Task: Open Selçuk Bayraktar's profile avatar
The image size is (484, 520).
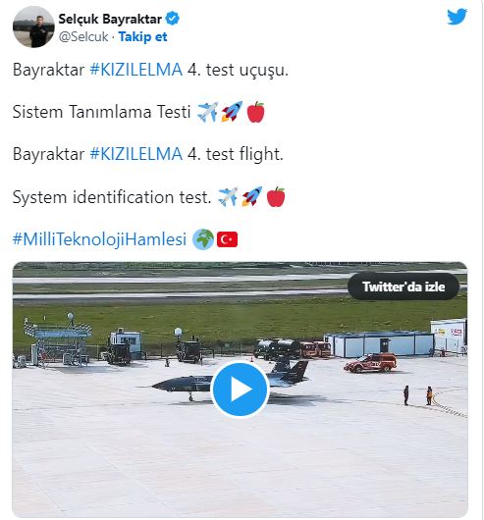Action: pyautogui.click(x=33, y=26)
